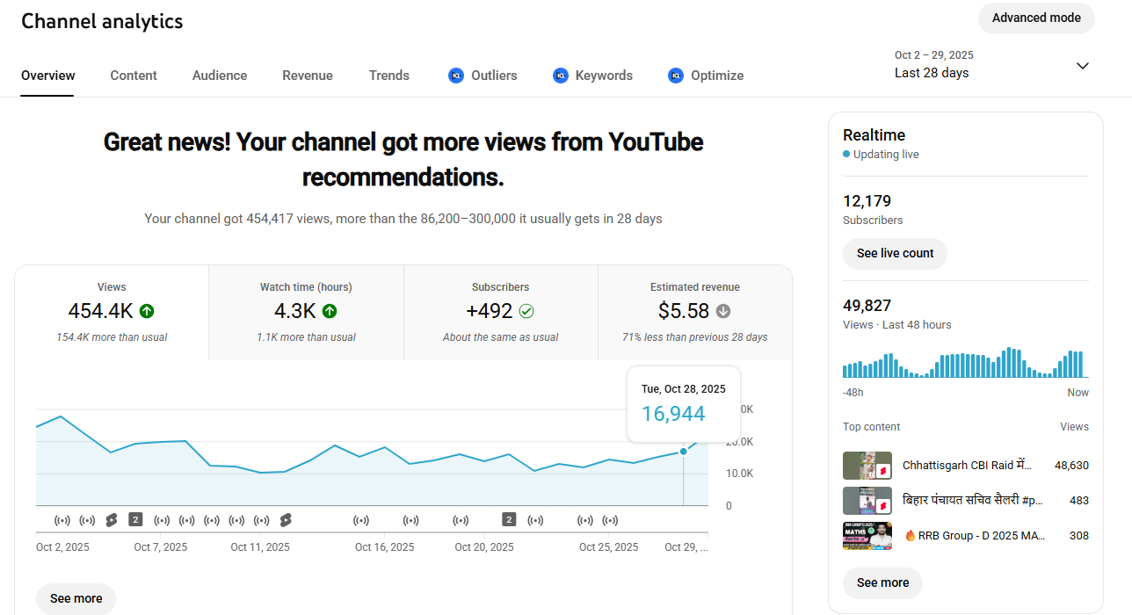Click the बिहार पंचायत सचिव सैलरी video title
The image size is (1132, 615).
[972, 501]
